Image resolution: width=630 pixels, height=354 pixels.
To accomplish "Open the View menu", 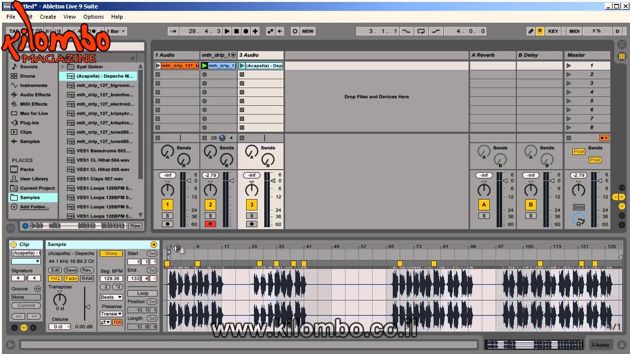I will click(69, 17).
